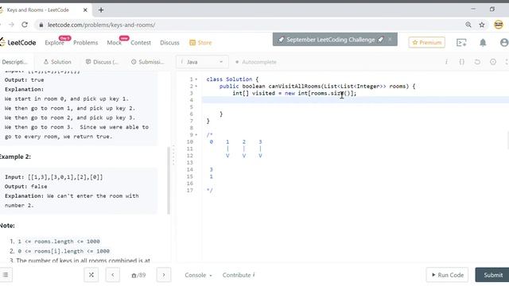
Task: Click the Premium button
Action: pyautogui.click(x=426, y=42)
